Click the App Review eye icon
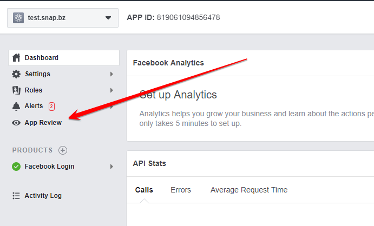Viewport: 374px width, 226px height. coord(16,123)
